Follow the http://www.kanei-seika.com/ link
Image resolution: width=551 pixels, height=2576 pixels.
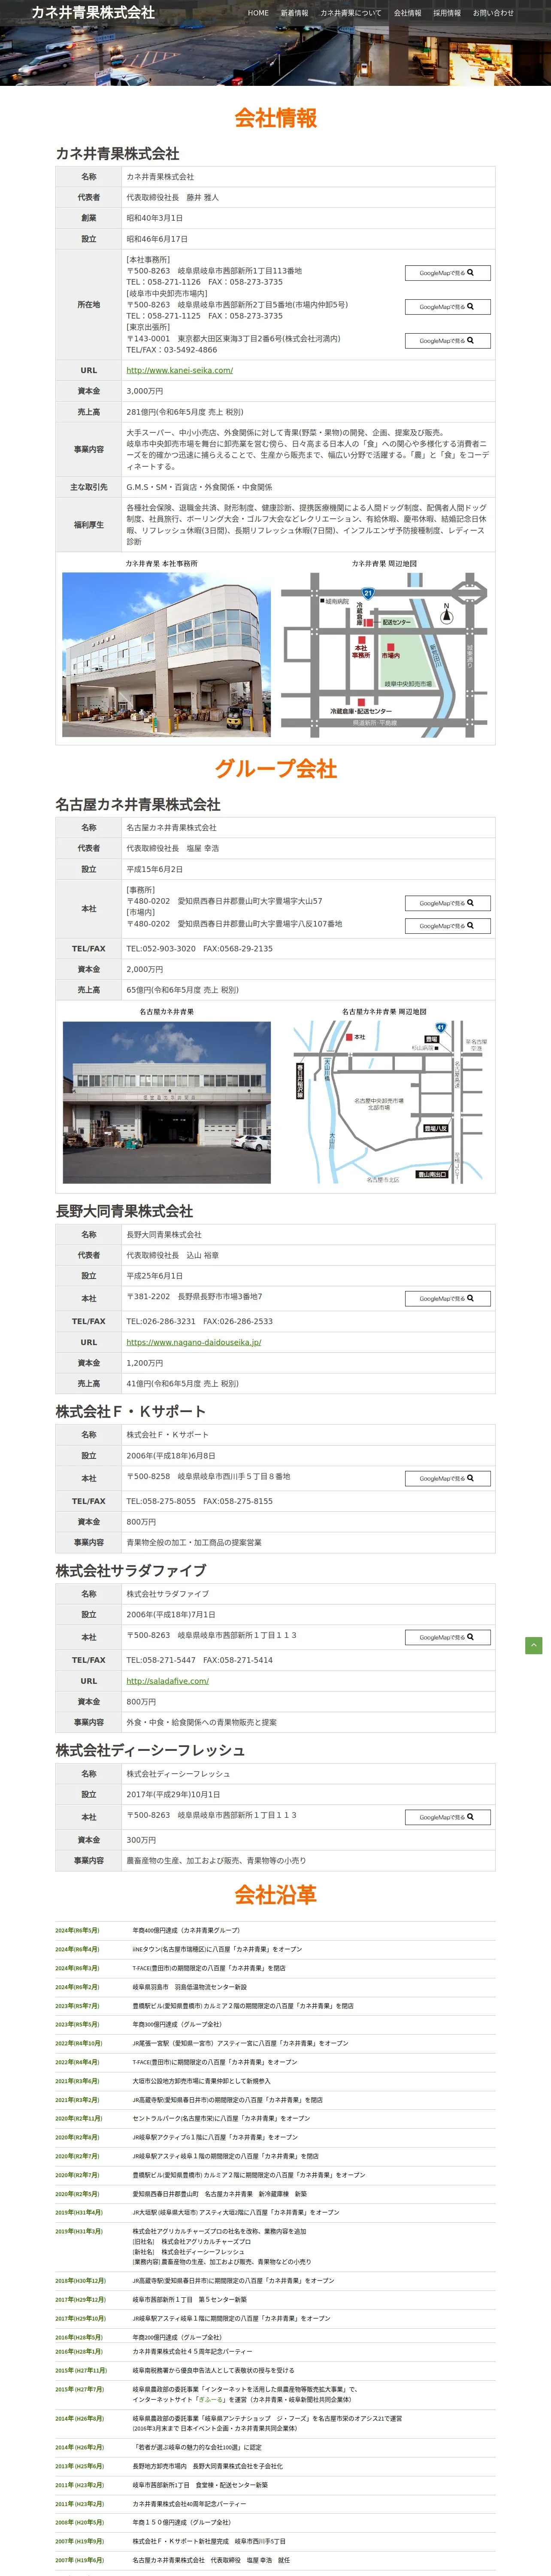[179, 370]
